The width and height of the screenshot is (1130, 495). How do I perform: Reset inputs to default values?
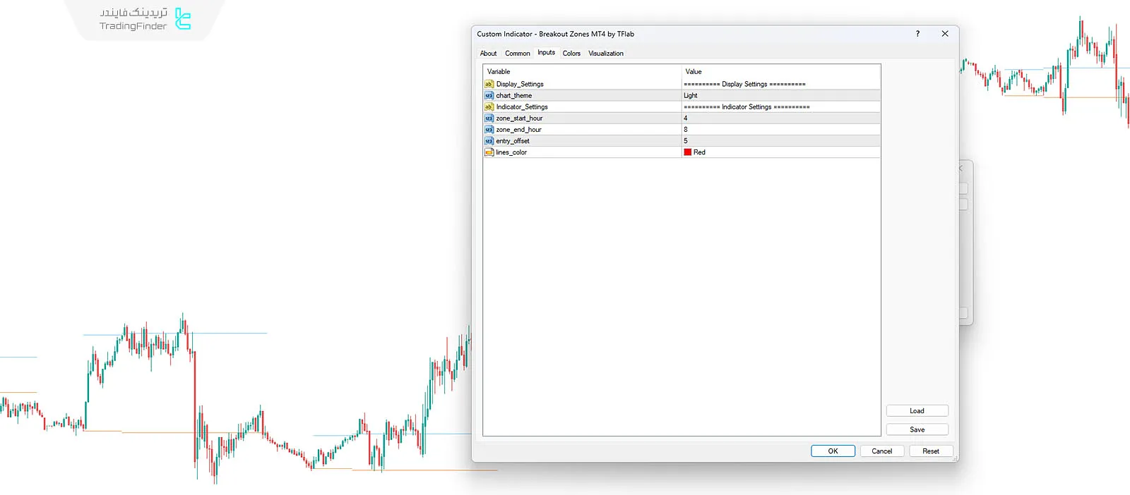(930, 451)
